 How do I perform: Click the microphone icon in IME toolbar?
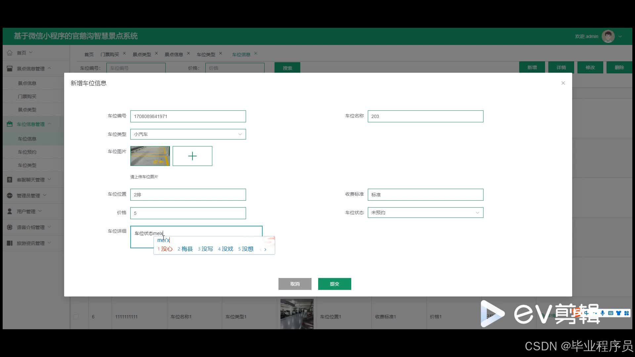tap(603, 313)
